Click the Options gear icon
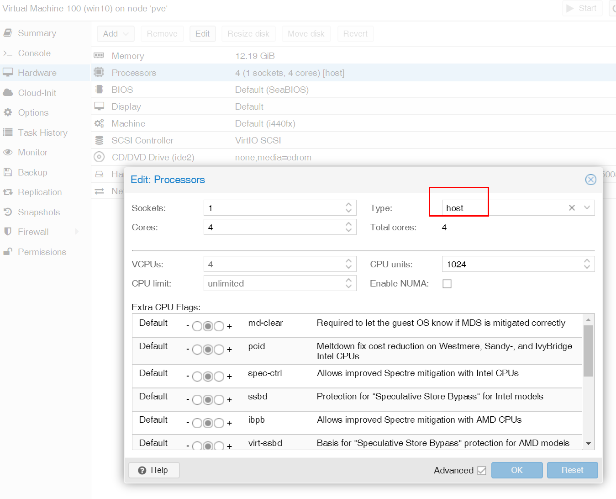The height and width of the screenshot is (499, 616). (8, 112)
